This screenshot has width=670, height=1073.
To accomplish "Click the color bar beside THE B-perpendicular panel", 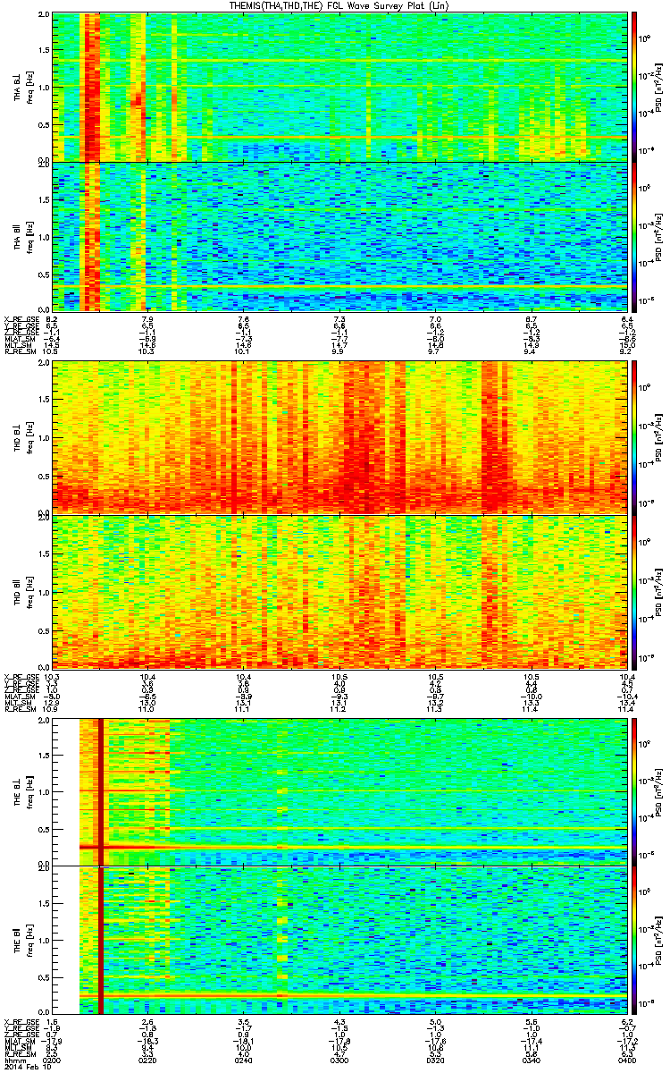I will pyautogui.click(x=634, y=791).
